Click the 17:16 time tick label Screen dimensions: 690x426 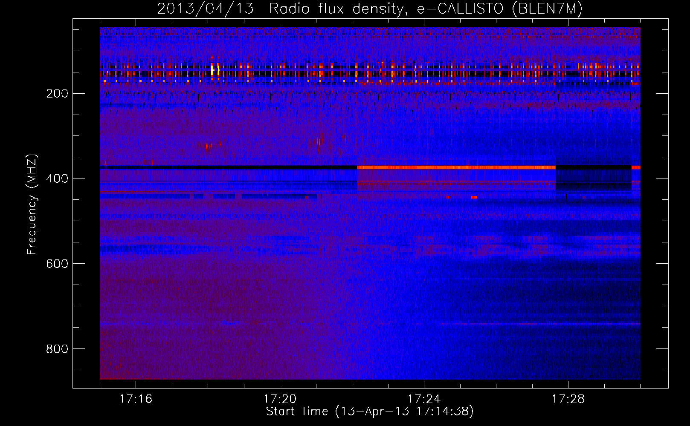[136, 399]
